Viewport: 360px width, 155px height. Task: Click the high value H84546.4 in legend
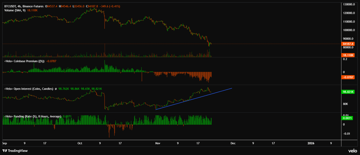tap(66, 6)
